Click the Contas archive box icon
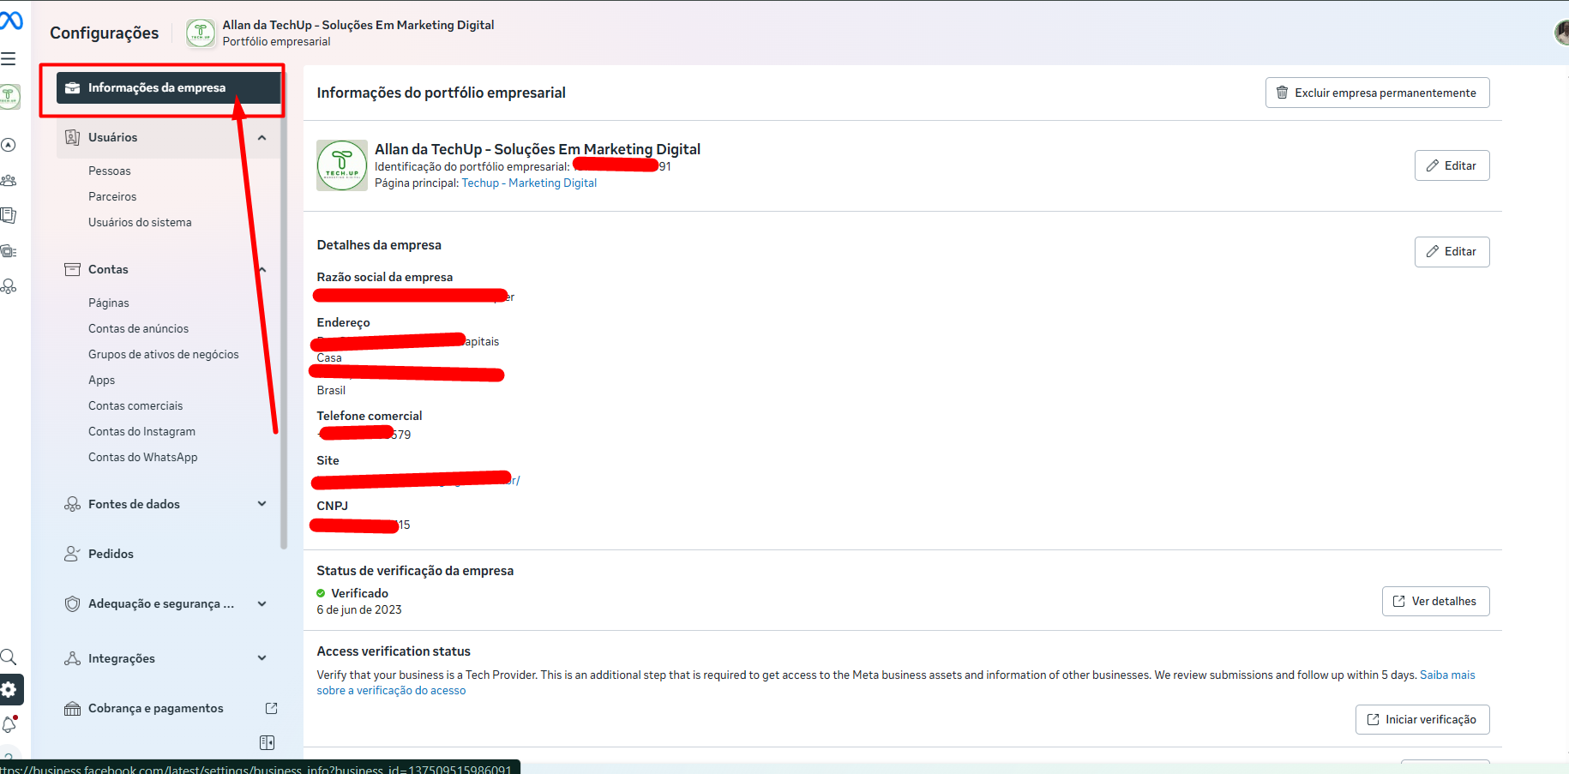Screen dimensions: 1569x774 [x=73, y=269]
